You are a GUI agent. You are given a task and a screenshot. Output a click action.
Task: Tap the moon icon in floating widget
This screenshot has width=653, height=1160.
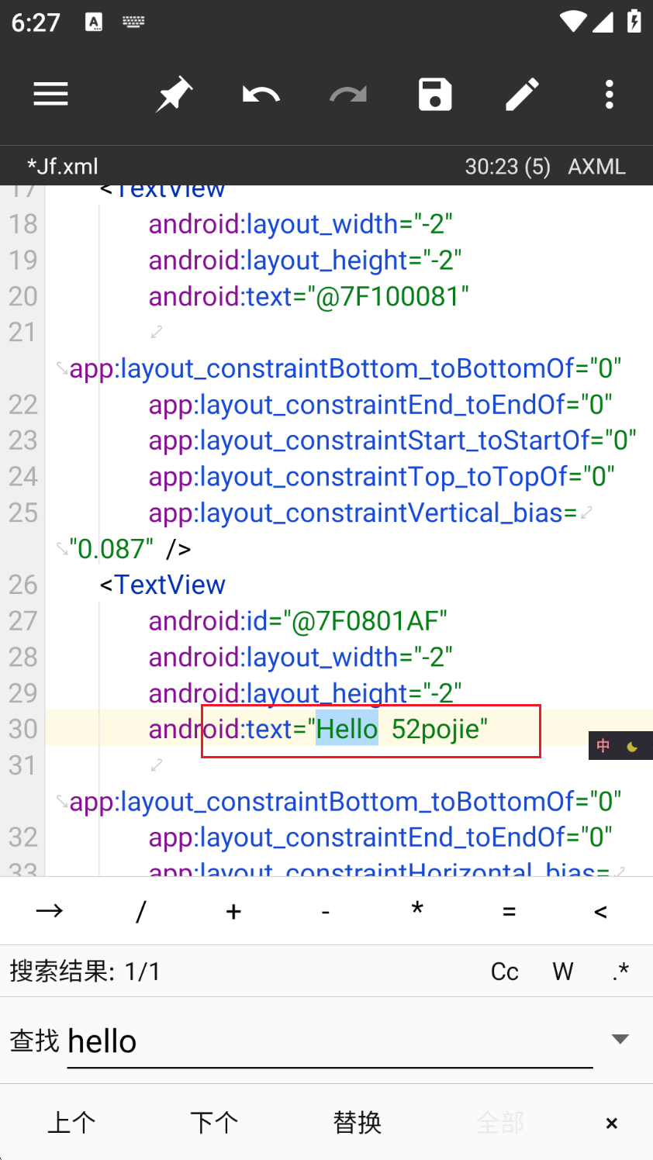click(x=632, y=746)
